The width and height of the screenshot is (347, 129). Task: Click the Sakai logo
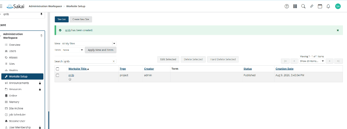[x=16, y=6]
